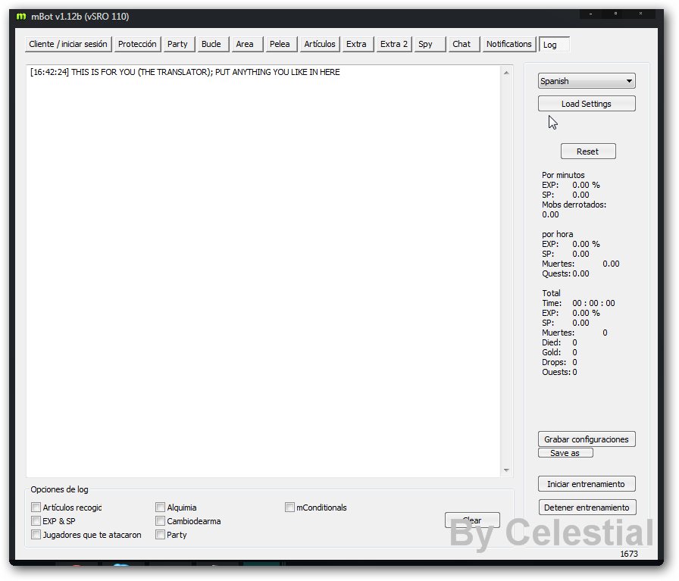679x581 pixels.
Task: Close the mBot window
Action: point(640,14)
